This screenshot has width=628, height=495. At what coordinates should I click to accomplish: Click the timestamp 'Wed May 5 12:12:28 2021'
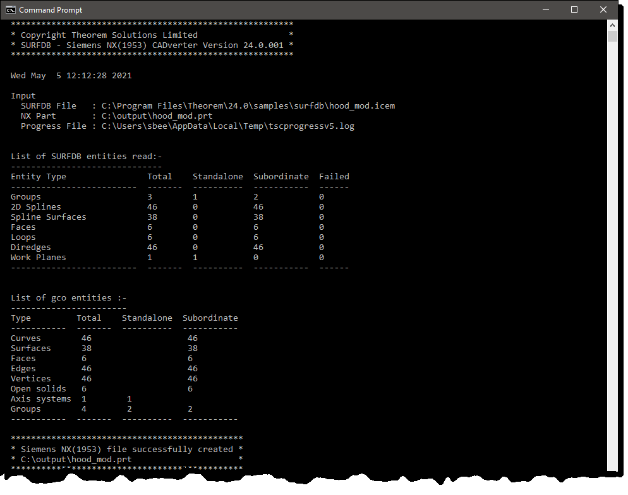point(71,76)
